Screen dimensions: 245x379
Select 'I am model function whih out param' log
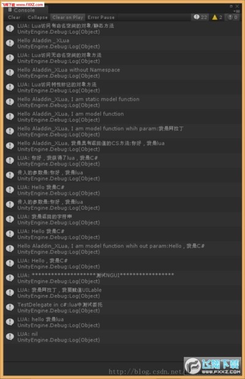123,249
